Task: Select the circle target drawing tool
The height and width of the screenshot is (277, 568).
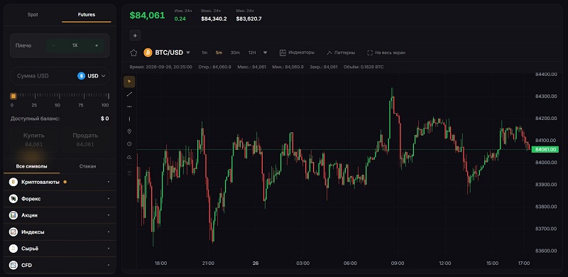Action: point(129,144)
